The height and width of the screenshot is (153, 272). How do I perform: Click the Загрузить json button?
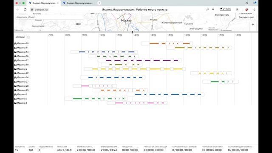[246, 17]
